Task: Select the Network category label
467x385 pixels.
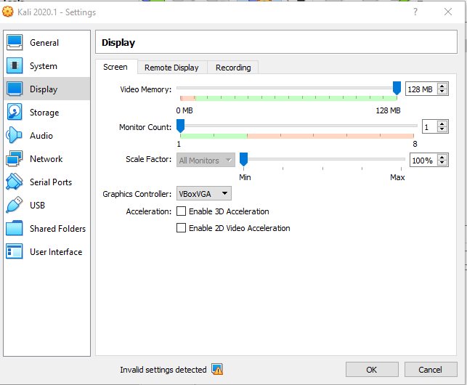Action: click(46, 159)
